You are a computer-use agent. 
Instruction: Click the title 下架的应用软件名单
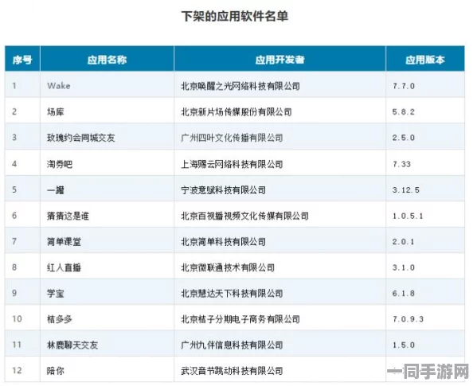click(234, 16)
